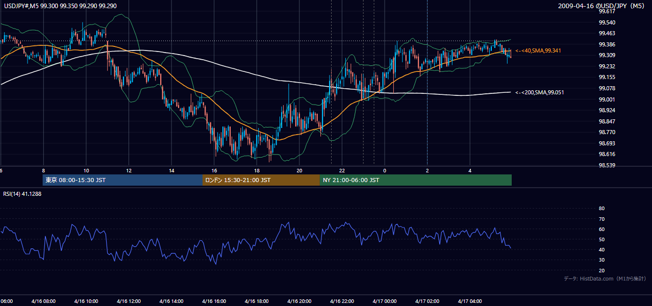The height and width of the screenshot is (306, 652).
Task: Click RSI axis level 20
Action: coord(601,270)
